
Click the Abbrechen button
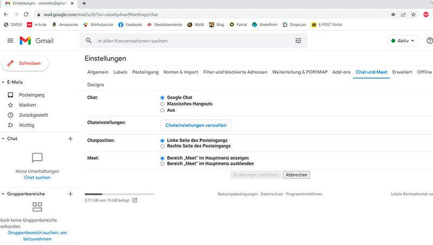(x=296, y=175)
